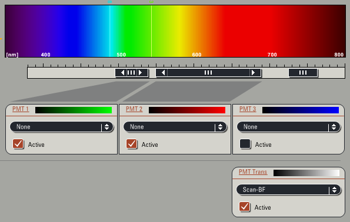The image size is (350, 222).
Task: Click right arrow of PMT 1 detection slider
Action: (140, 73)
